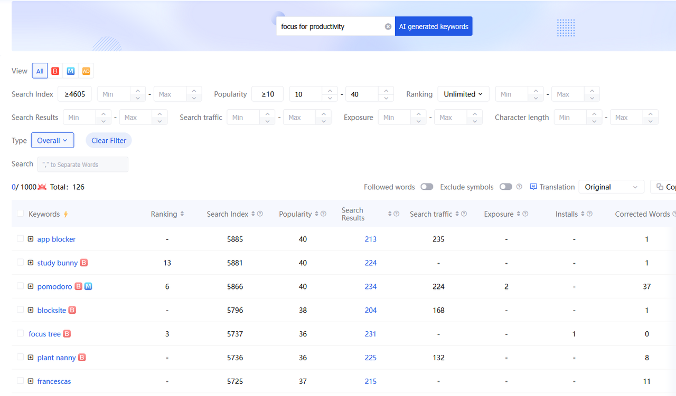Select the blue M view filter icon
676x396 pixels.
[x=70, y=71]
